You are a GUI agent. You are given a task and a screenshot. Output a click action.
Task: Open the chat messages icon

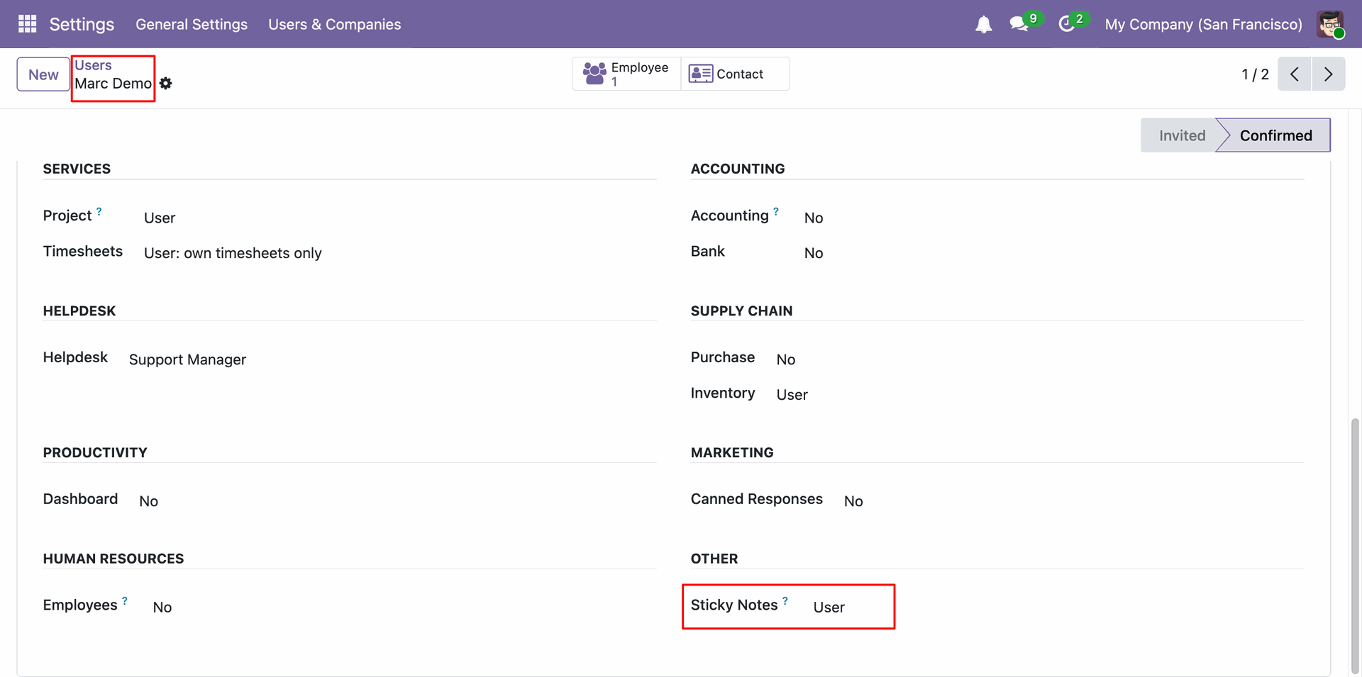pos(1019,24)
